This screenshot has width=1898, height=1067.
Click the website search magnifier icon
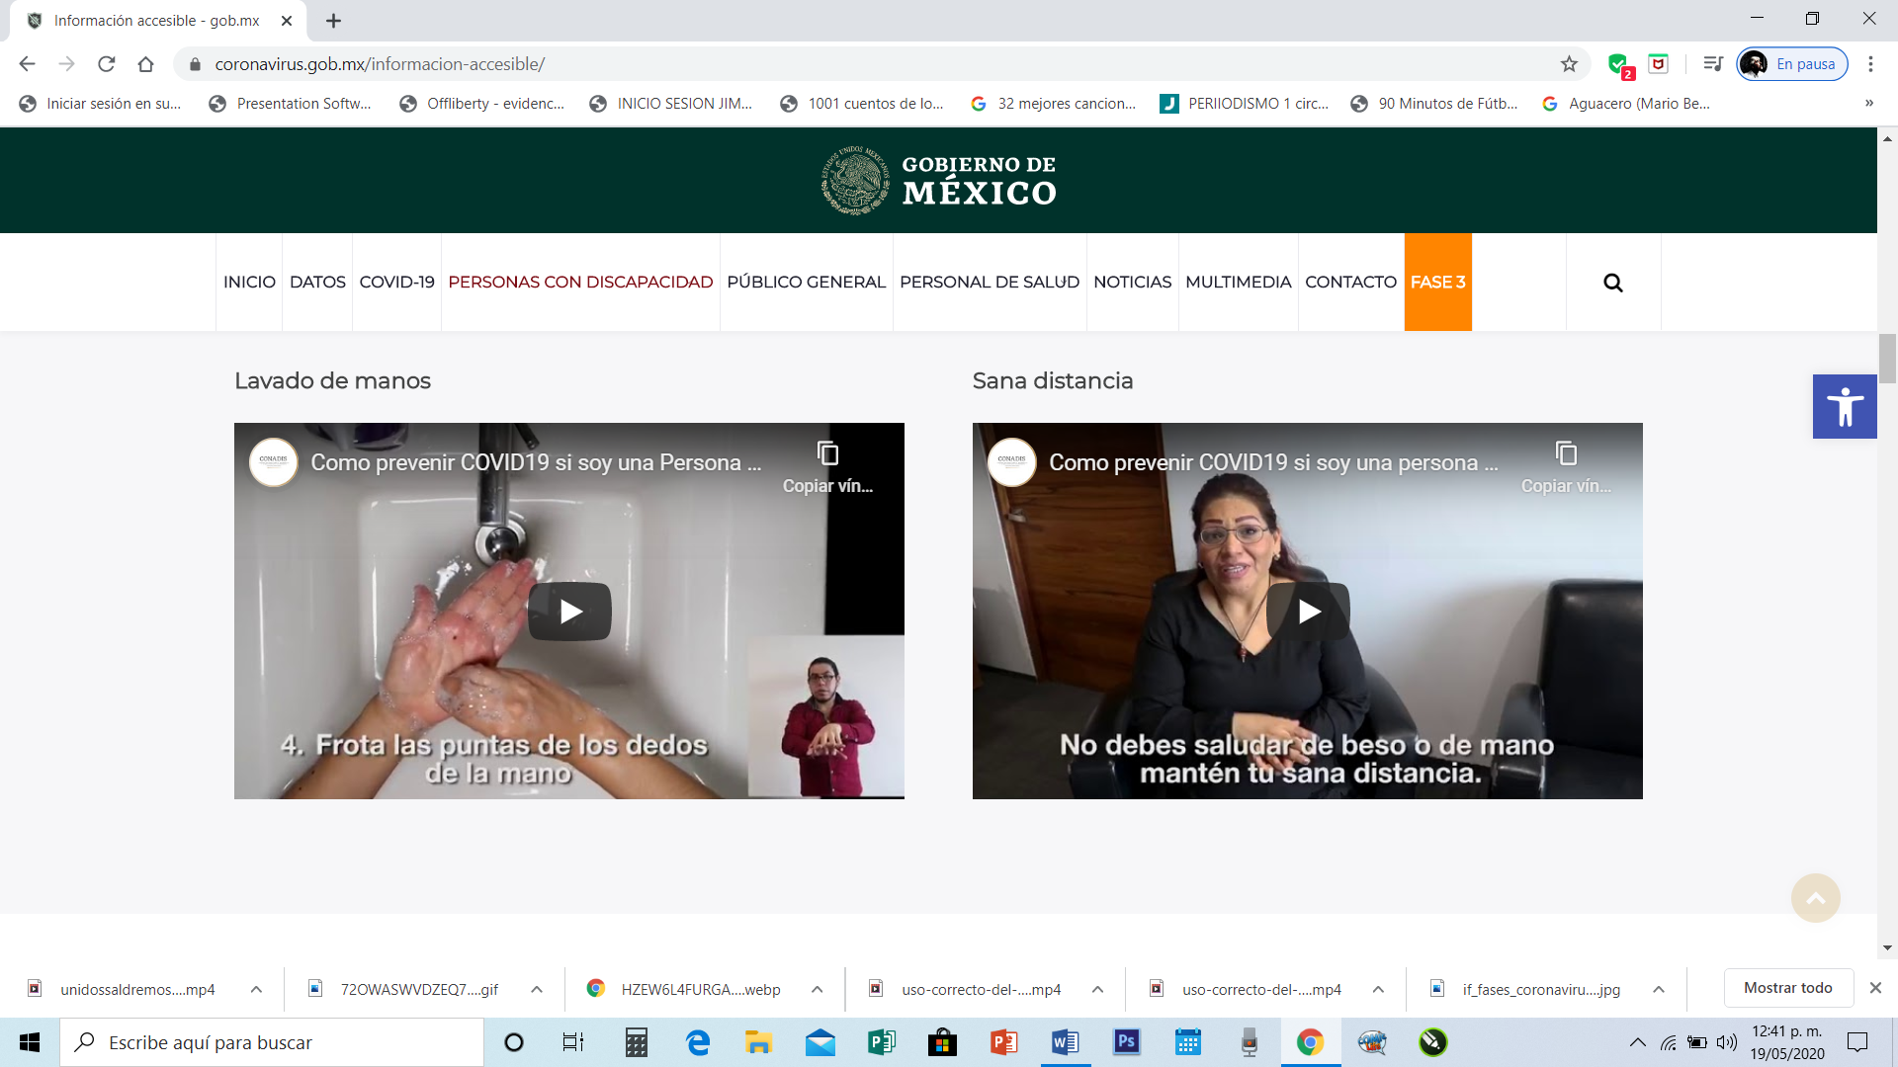click(x=1613, y=283)
